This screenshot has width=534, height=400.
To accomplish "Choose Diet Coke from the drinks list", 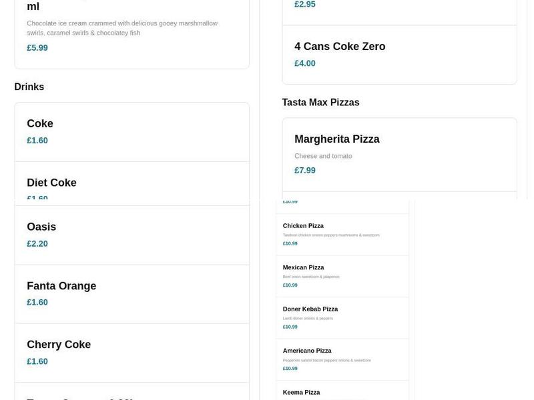I will point(51,182).
